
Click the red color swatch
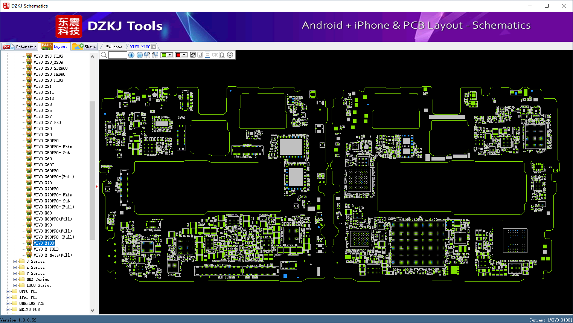178,55
